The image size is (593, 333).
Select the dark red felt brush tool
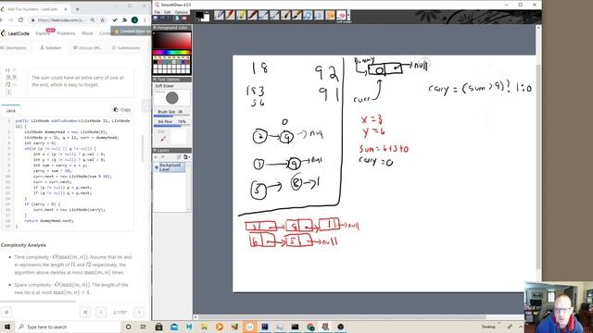[x=252, y=15]
